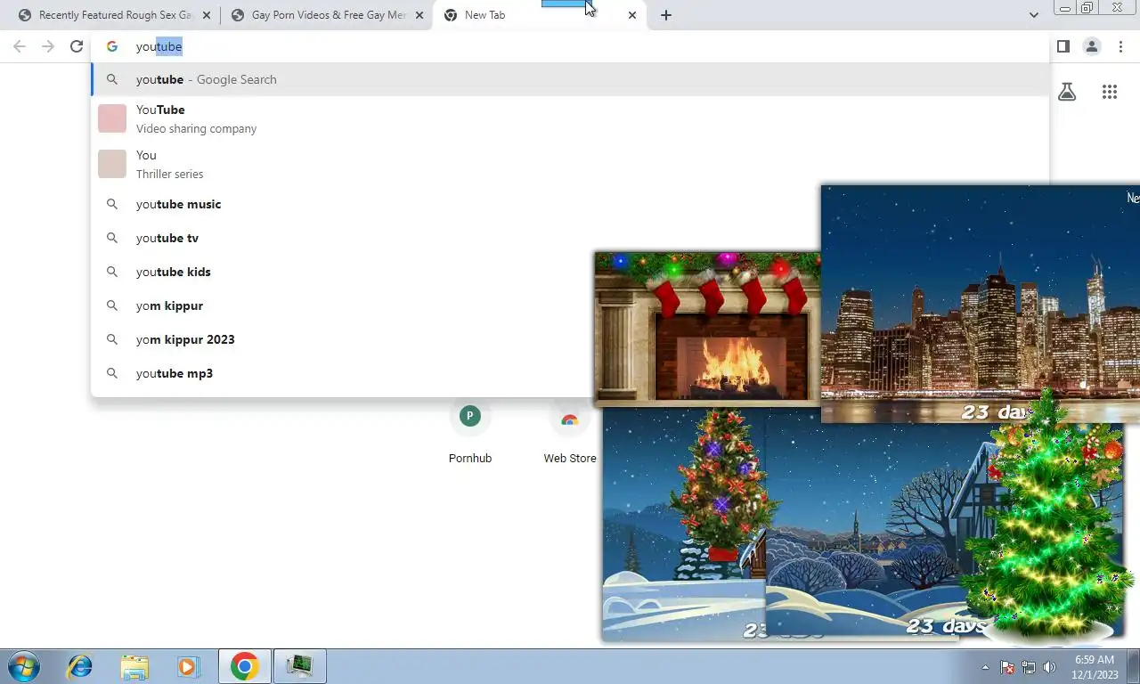This screenshot has width=1140, height=684.
Task: Choose YouTube Video sharing company suggestion
Action: 570,118
